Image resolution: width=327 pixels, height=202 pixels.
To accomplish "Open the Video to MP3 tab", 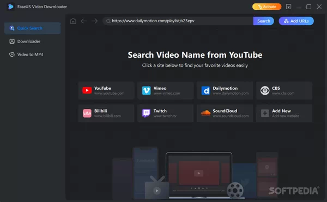I will point(33,54).
